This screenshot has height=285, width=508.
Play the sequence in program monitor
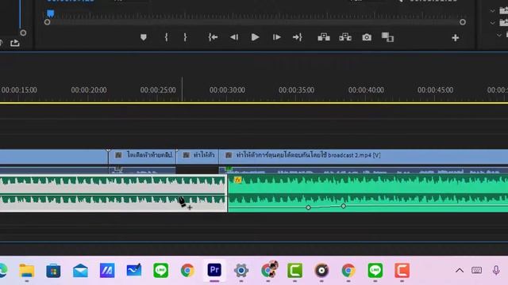(x=255, y=37)
